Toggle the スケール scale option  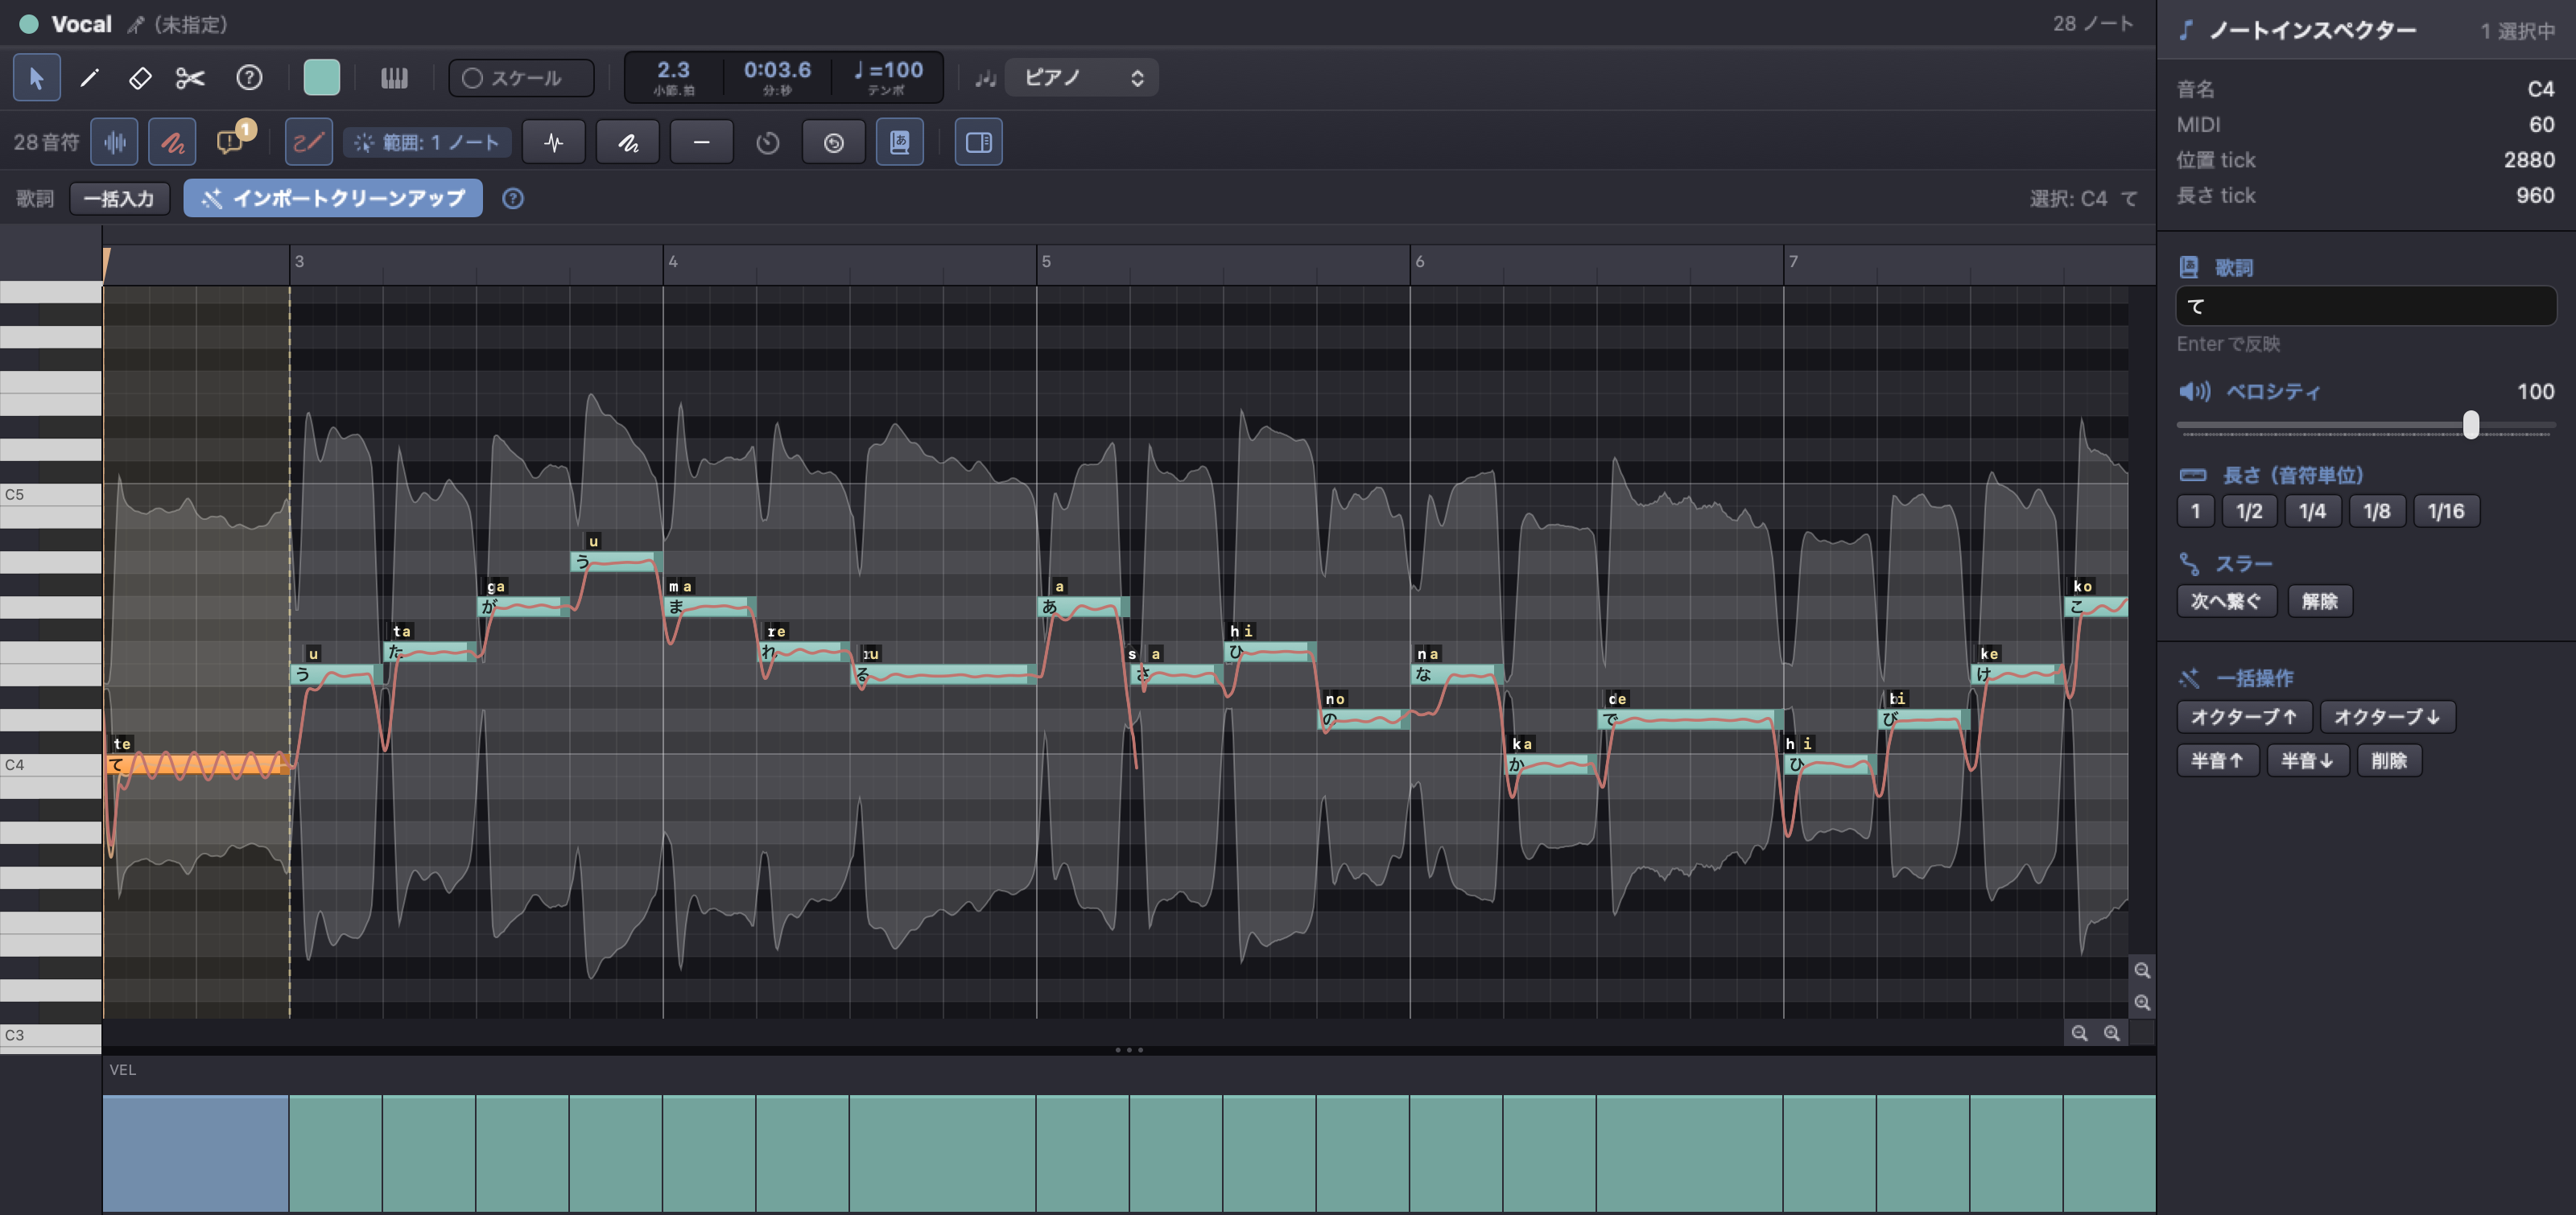pos(521,78)
